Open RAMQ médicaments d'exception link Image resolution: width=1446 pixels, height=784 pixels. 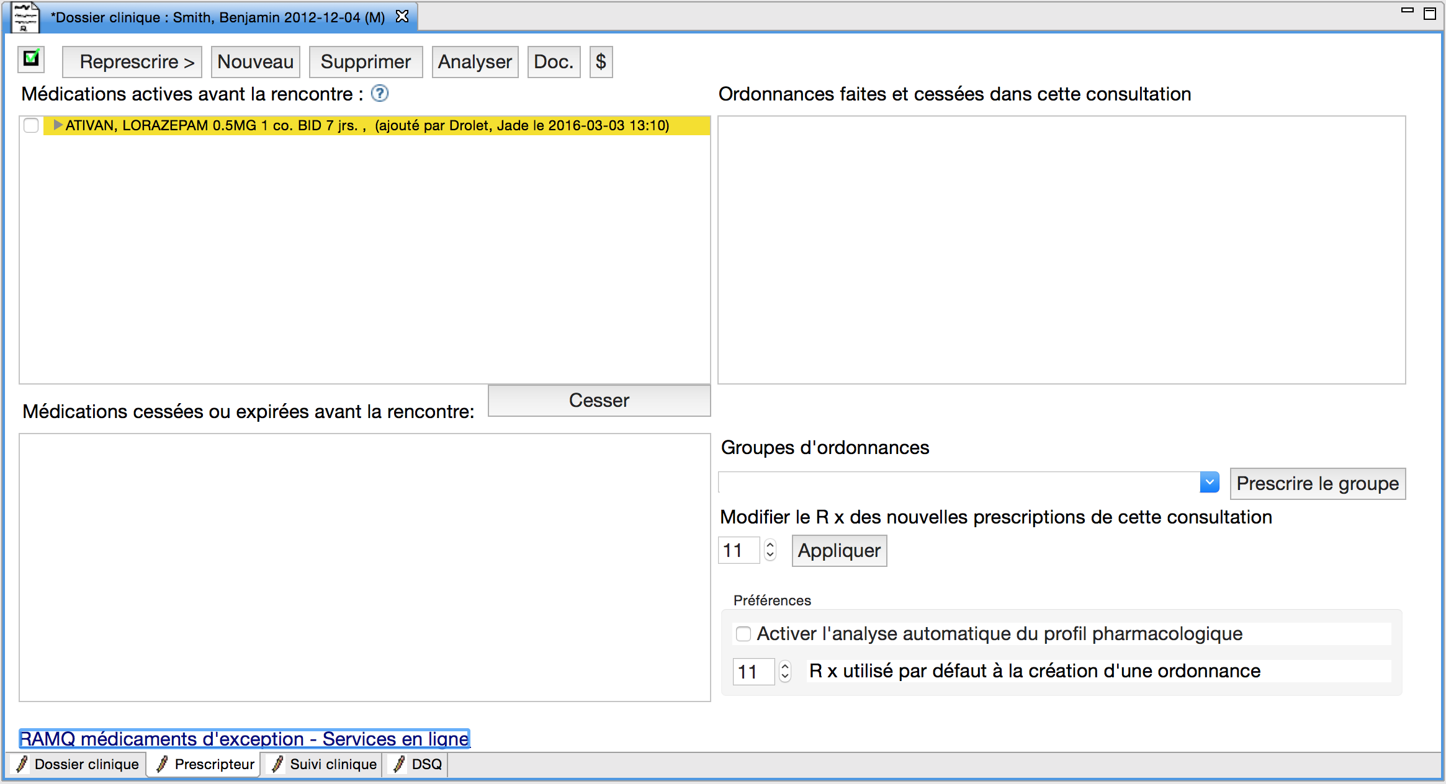245,739
